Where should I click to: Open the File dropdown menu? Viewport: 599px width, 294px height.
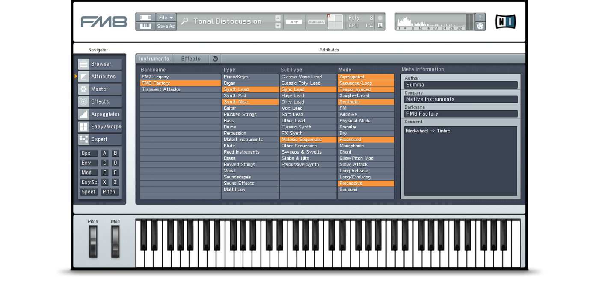[166, 18]
